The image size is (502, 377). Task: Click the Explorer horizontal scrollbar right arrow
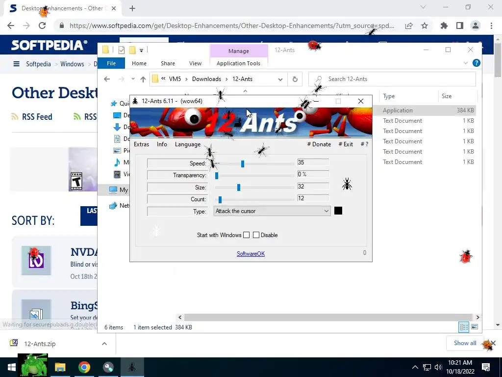pos(477,318)
